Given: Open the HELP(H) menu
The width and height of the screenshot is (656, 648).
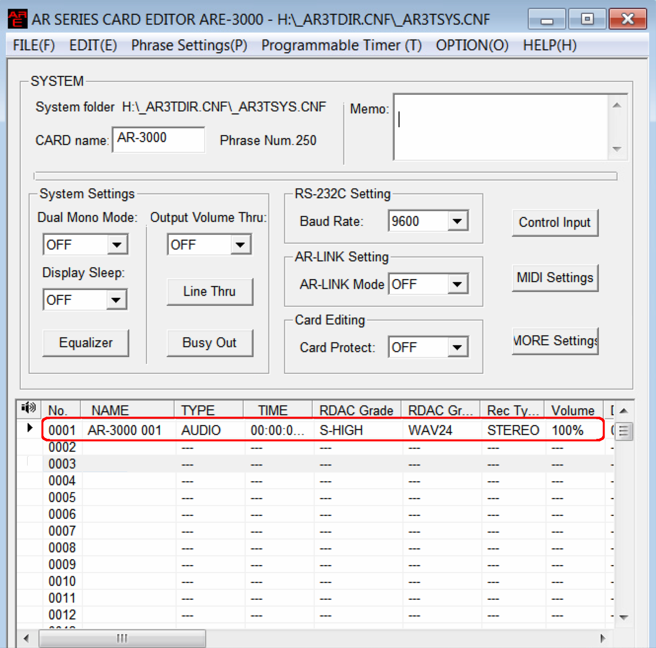Looking at the screenshot, I should click(x=549, y=45).
